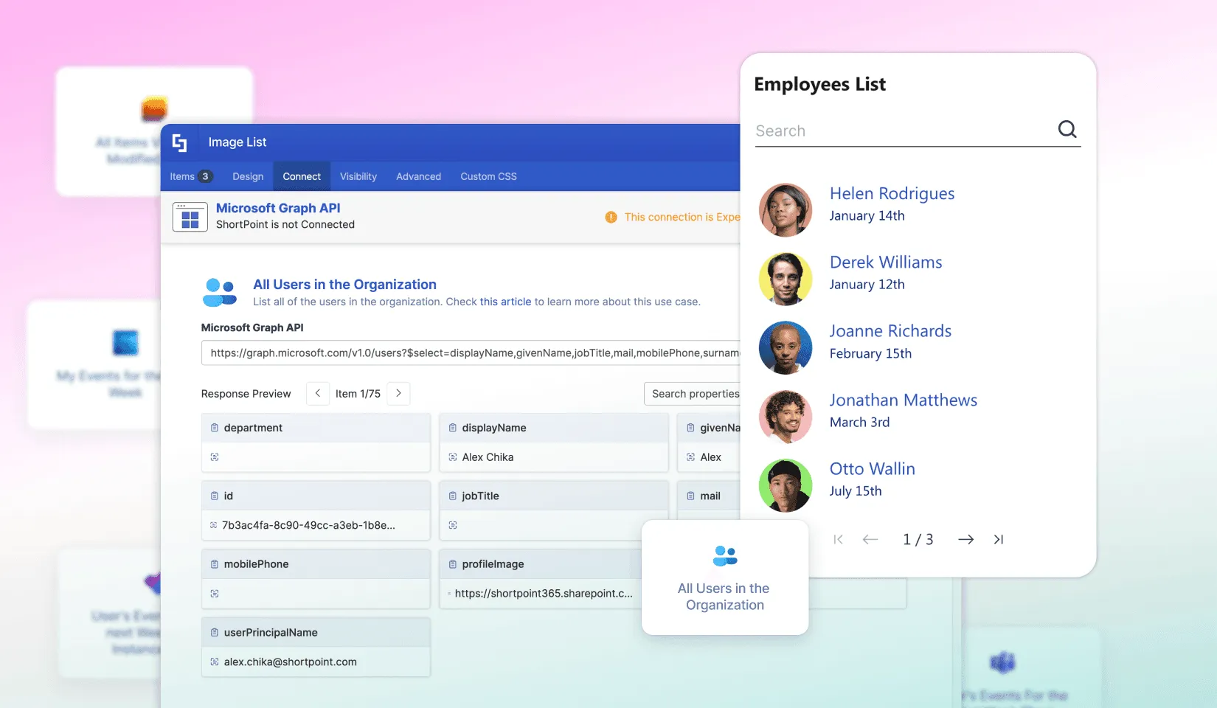Image resolution: width=1217 pixels, height=708 pixels.
Task: Select the Connect tab
Action: click(302, 176)
